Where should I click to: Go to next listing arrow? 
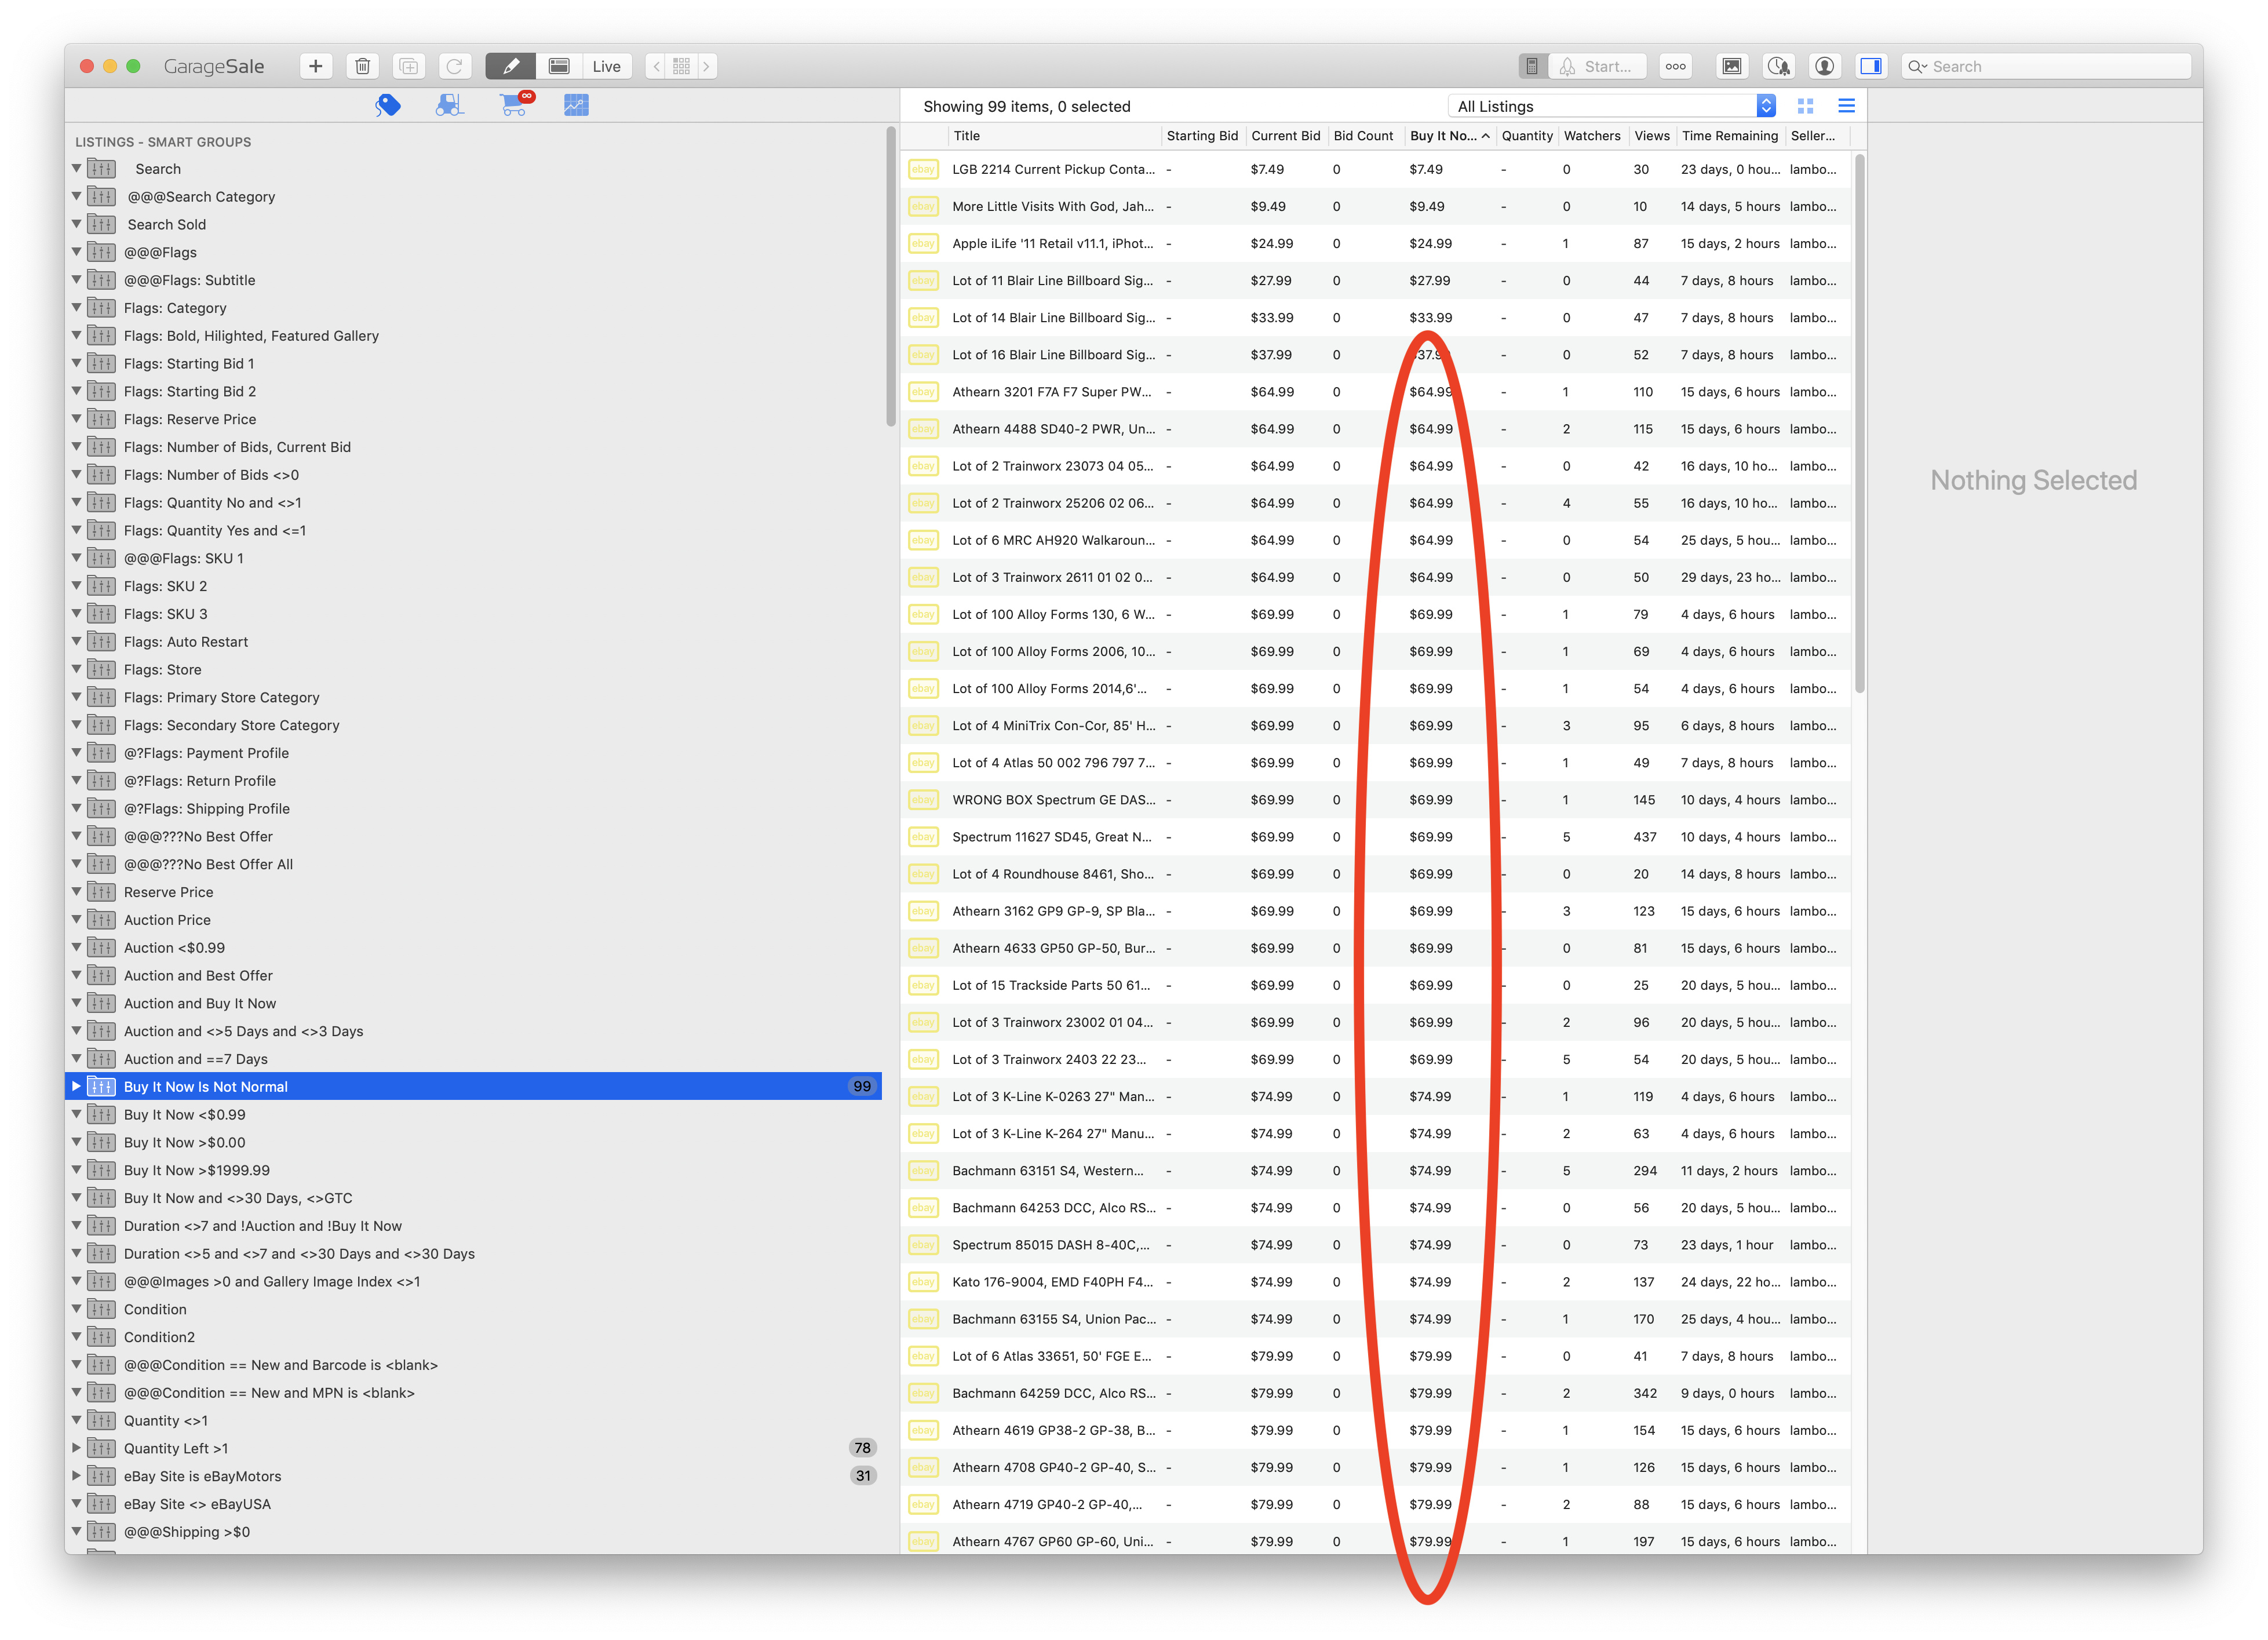point(706,66)
